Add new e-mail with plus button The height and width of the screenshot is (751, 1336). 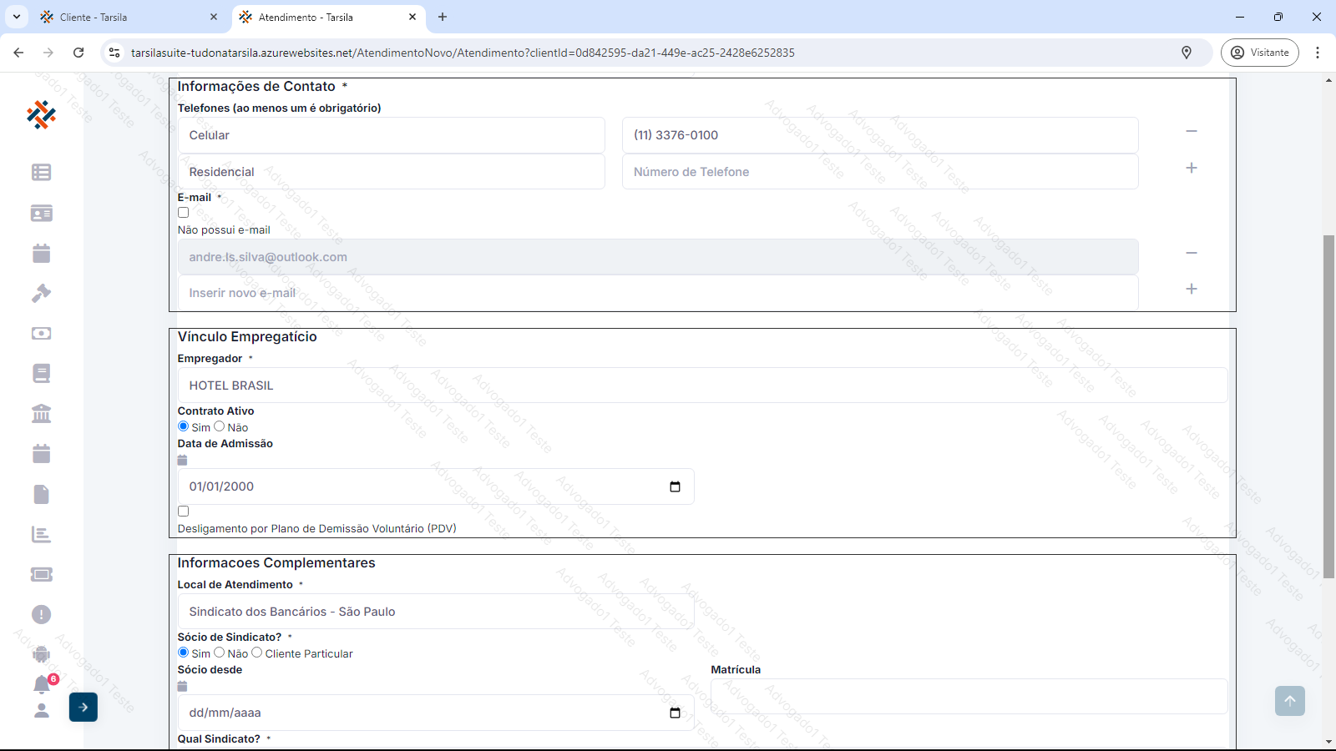[x=1192, y=289]
